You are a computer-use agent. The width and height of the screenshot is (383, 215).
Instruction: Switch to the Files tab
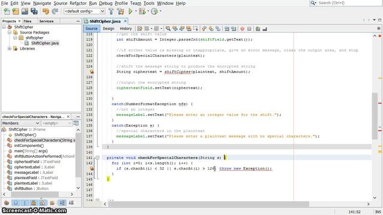[28, 21]
